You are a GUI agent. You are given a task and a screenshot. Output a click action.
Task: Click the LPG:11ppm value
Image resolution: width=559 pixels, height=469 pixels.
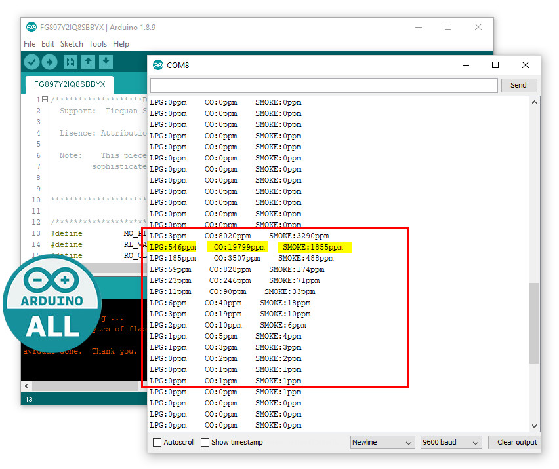coord(171,291)
